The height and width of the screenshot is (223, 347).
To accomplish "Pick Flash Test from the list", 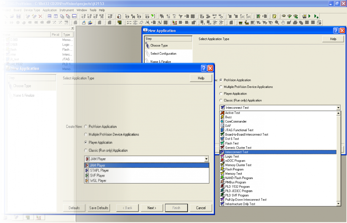I will pyautogui.click(x=278, y=143).
